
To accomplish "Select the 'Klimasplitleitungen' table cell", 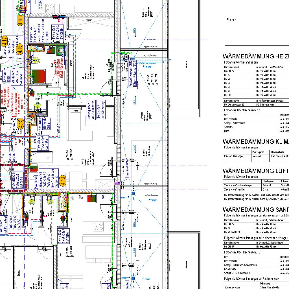I will coord(237,156).
